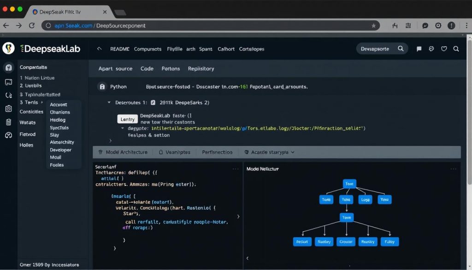Viewport: 472px width, 270px height.
Task: Expand the 3 Tenis submenu arrow
Action: (42, 102)
